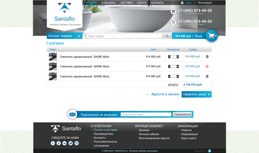Click the red trash icon in second row
The width and height of the screenshot is (259, 153).
pyautogui.click(x=207, y=66)
